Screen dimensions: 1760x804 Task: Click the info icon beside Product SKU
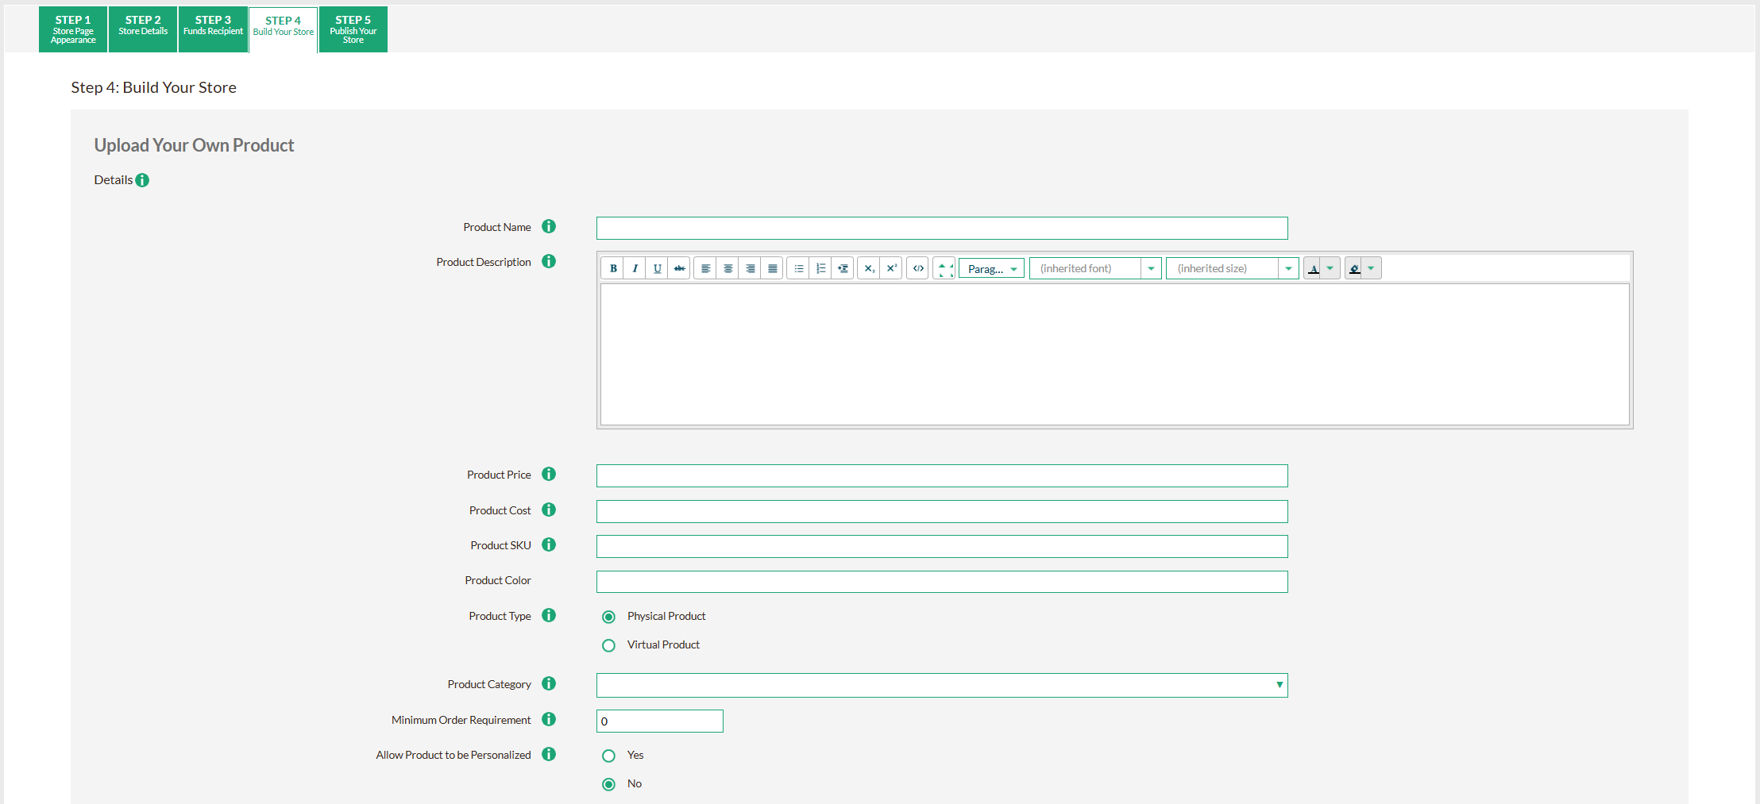(x=549, y=544)
